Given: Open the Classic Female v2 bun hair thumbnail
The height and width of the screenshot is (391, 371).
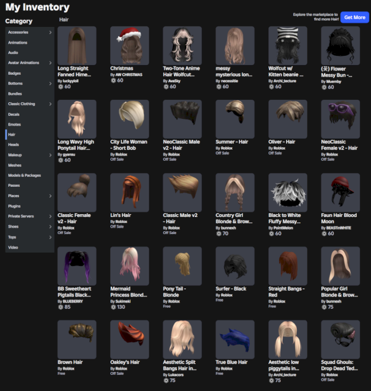Looking at the screenshot, I should pos(77,193).
